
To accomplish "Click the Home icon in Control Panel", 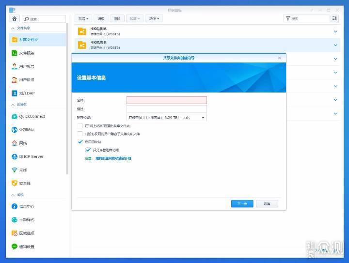I will 15,18.
